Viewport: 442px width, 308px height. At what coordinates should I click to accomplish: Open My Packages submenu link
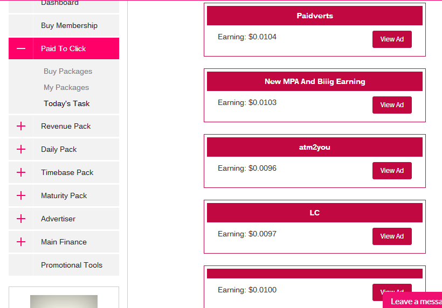pos(66,87)
